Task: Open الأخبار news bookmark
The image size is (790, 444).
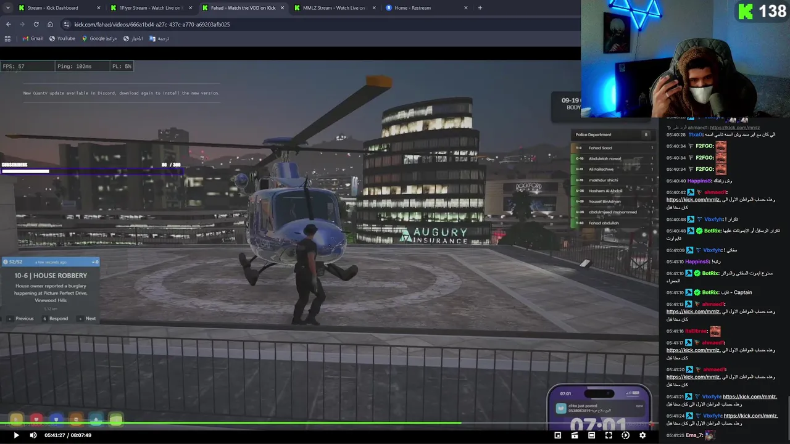Action: point(133,38)
